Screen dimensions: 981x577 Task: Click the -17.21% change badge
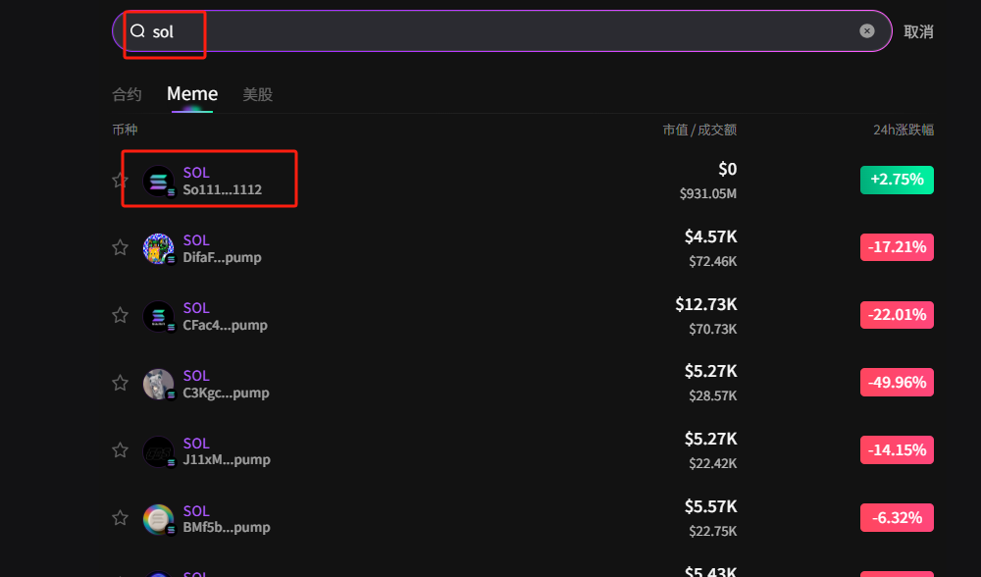[x=897, y=247]
